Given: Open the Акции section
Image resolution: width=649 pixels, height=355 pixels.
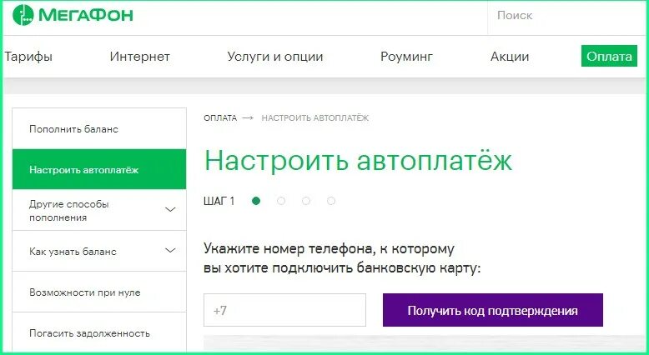Looking at the screenshot, I should [510, 57].
